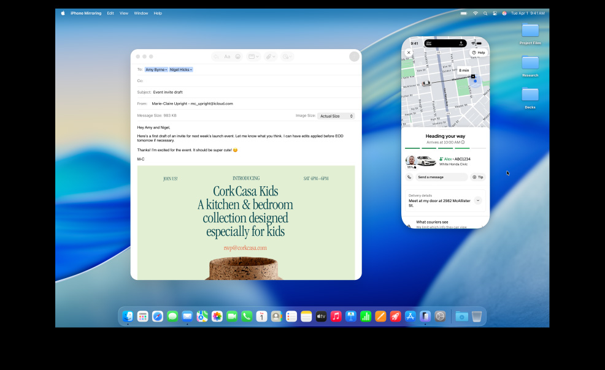Open the Control Center menu bar icon
Viewport: 605px width, 370px height.
point(495,13)
